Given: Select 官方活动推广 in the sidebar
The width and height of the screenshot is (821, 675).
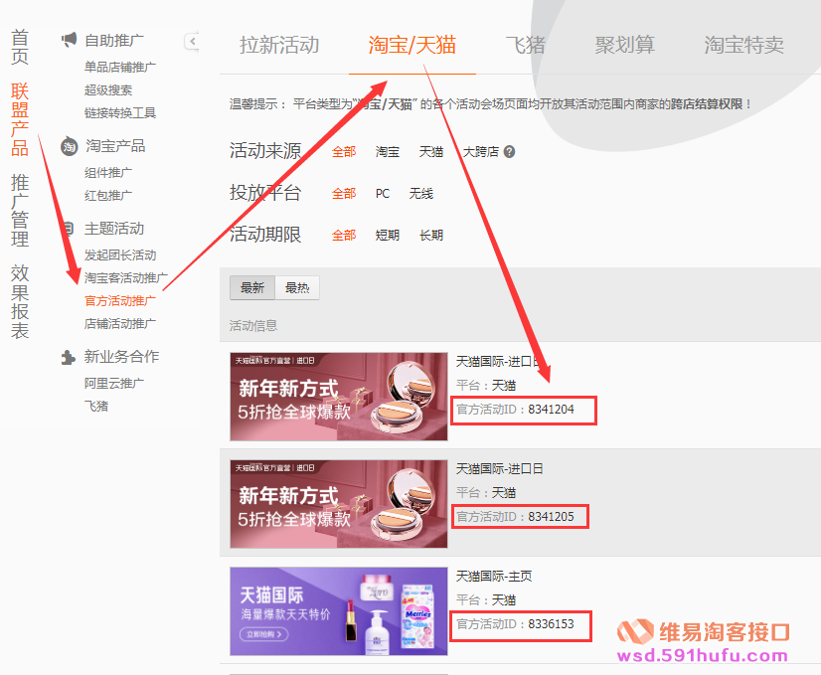Looking at the screenshot, I should [120, 301].
